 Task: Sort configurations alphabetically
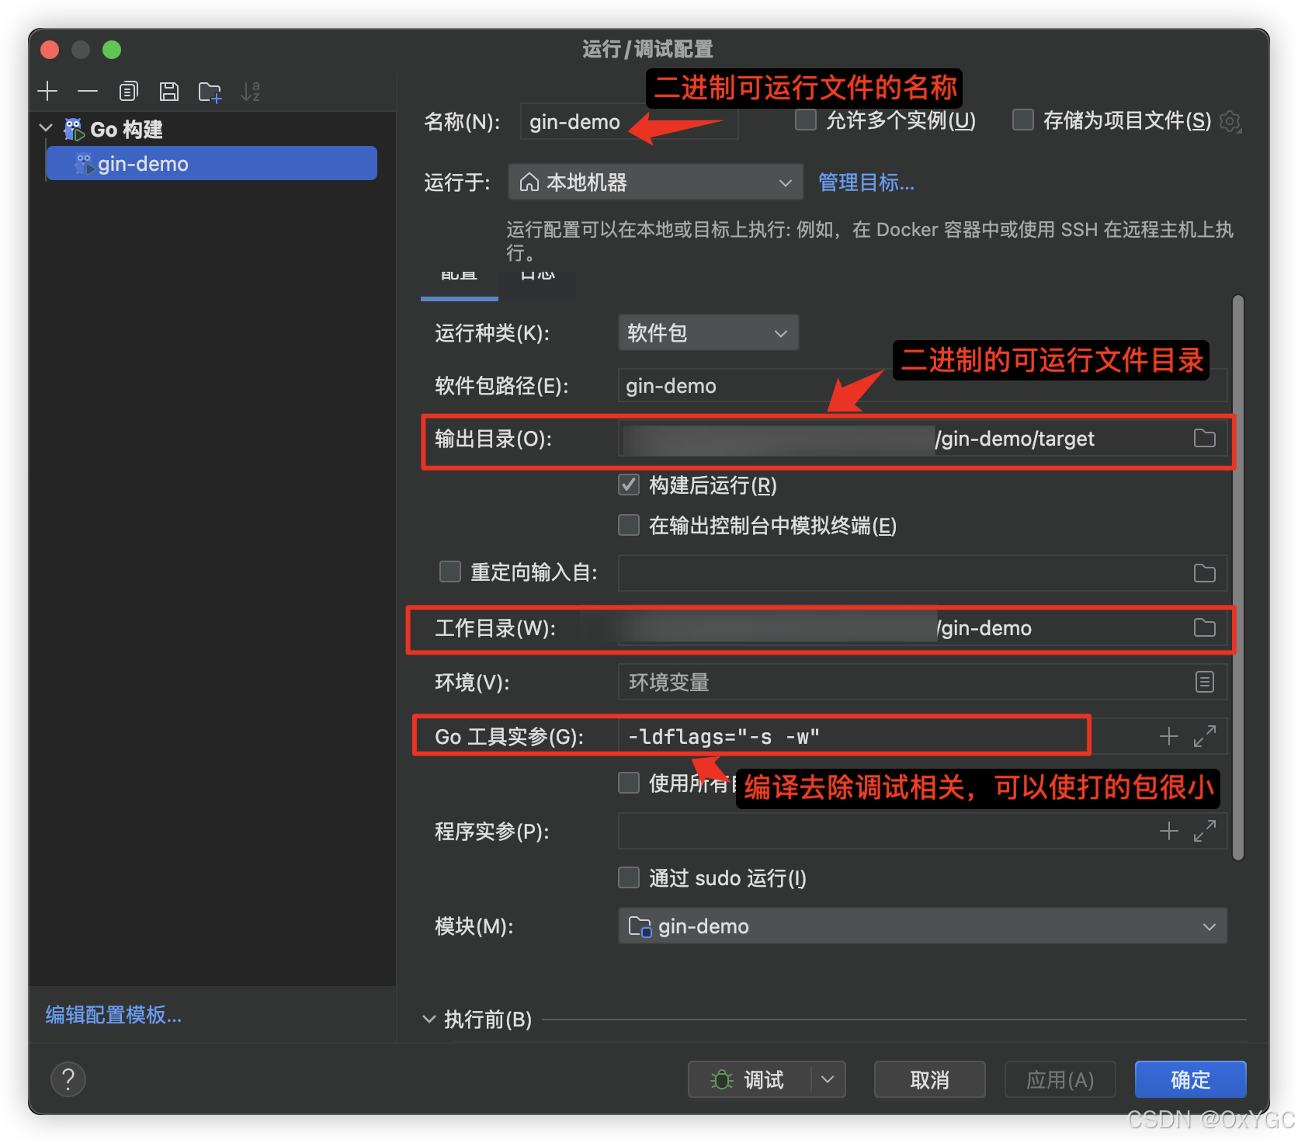(x=250, y=92)
